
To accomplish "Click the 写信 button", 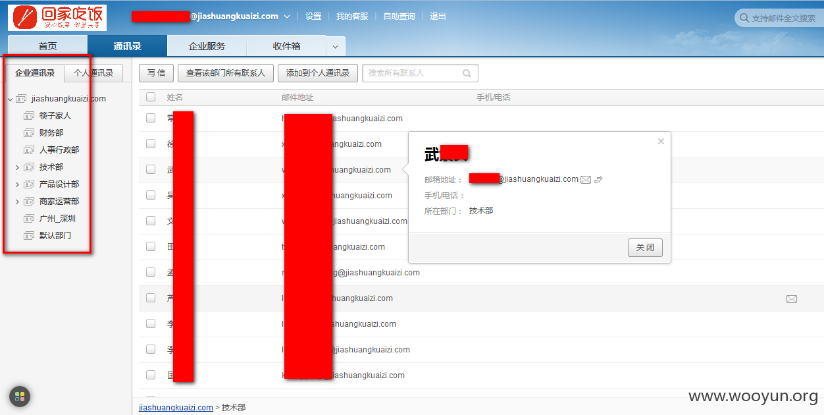I will point(156,73).
